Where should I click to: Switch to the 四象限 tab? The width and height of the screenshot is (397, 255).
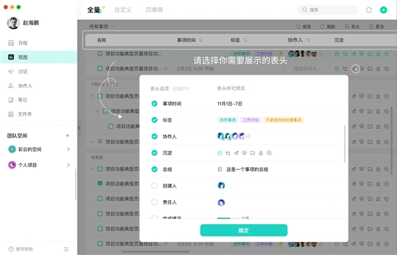(x=154, y=10)
